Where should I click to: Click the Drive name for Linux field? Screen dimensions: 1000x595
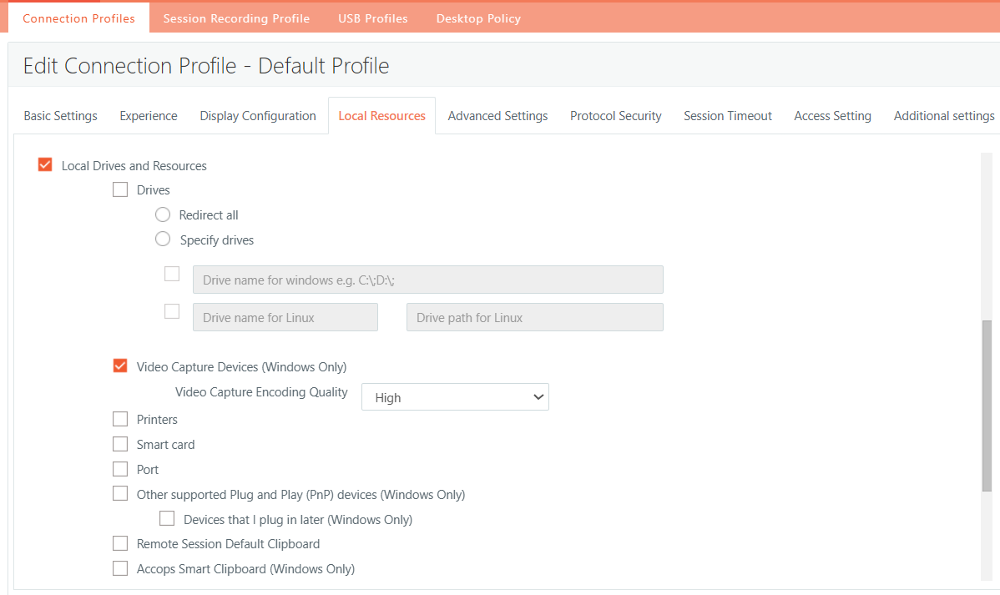[285, 317]
